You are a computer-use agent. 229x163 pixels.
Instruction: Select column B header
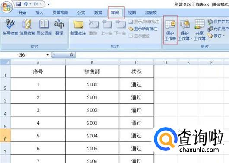click(x=92, y=63)
